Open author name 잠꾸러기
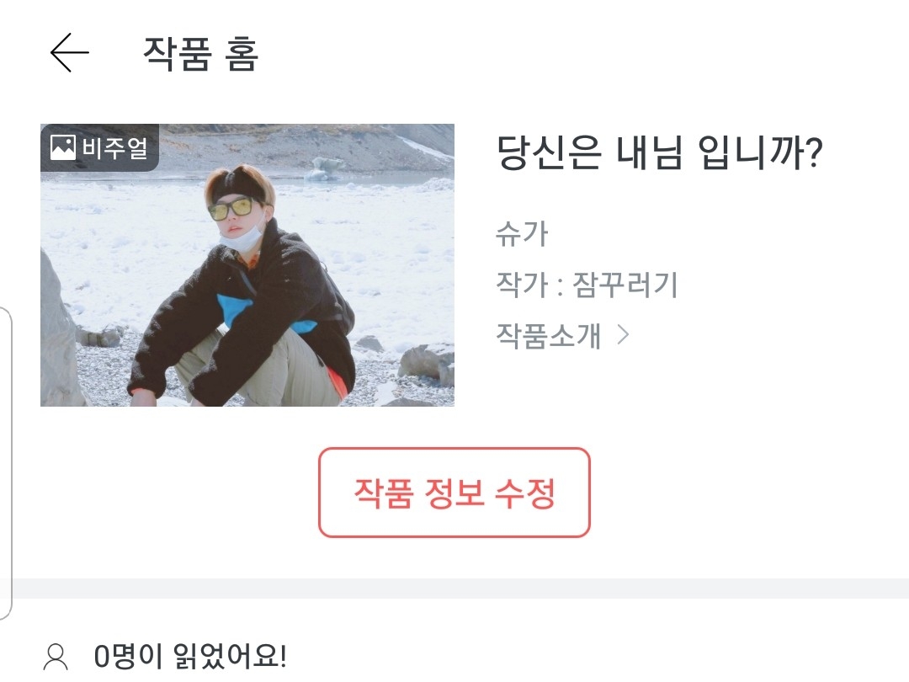Screen dimensions: 909x682 click(x=625, y=285)
